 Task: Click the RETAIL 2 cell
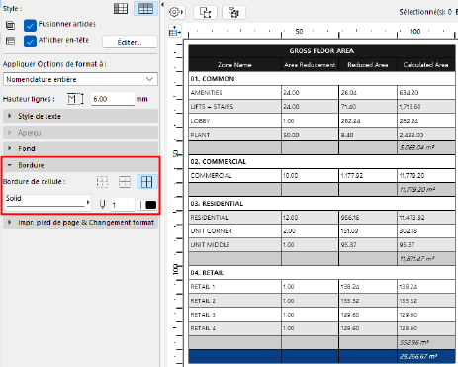pos(234,301)
